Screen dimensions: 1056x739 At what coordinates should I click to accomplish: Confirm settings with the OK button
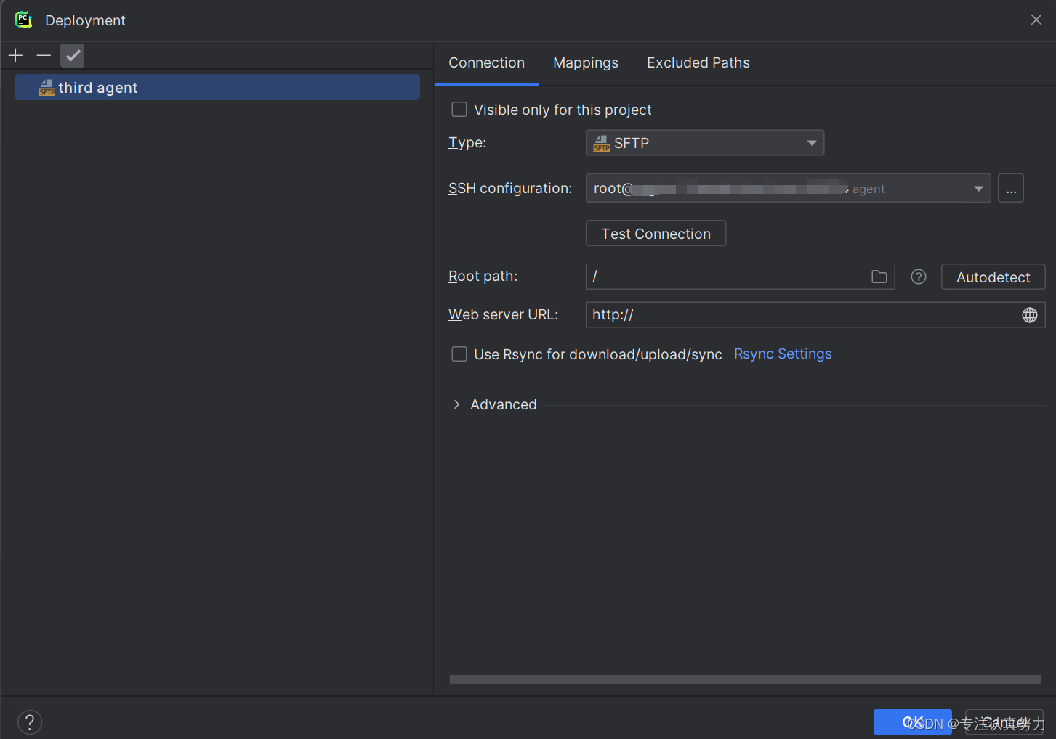(912, 722)
